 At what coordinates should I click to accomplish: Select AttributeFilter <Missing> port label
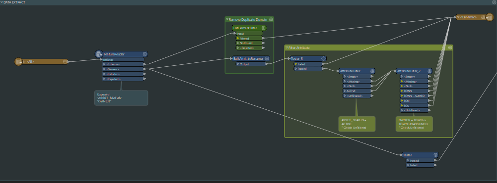coord(353,82)
